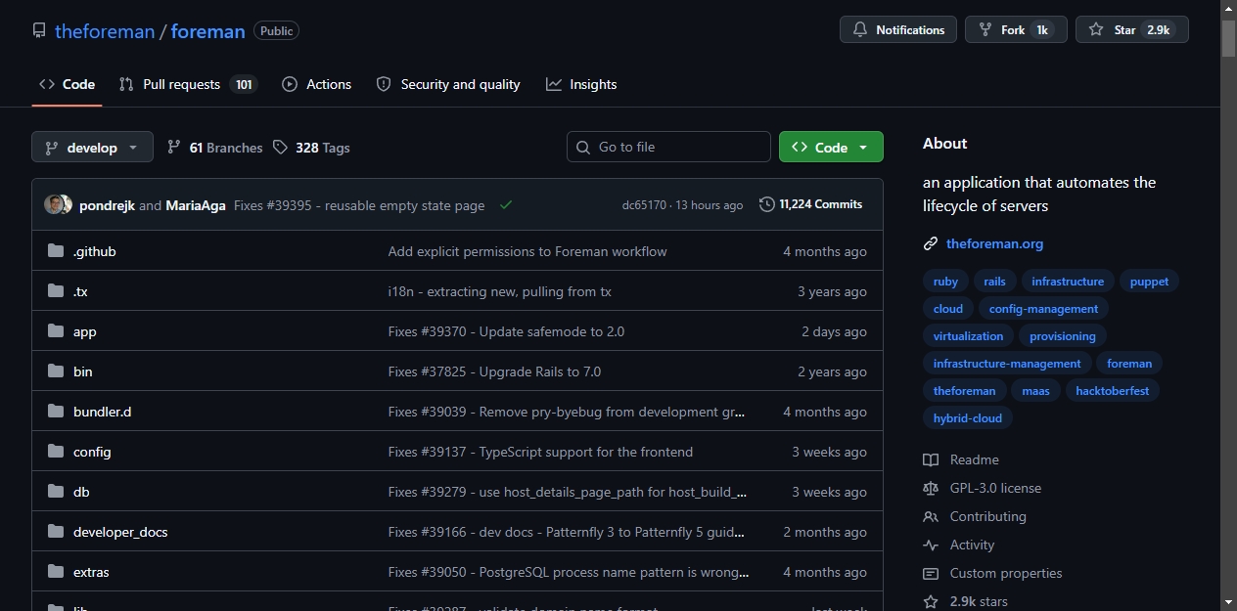This screenshot has width=1237, height=611.
Task: Click the icon beside Custom properties
Action: (x=931, y=573)
